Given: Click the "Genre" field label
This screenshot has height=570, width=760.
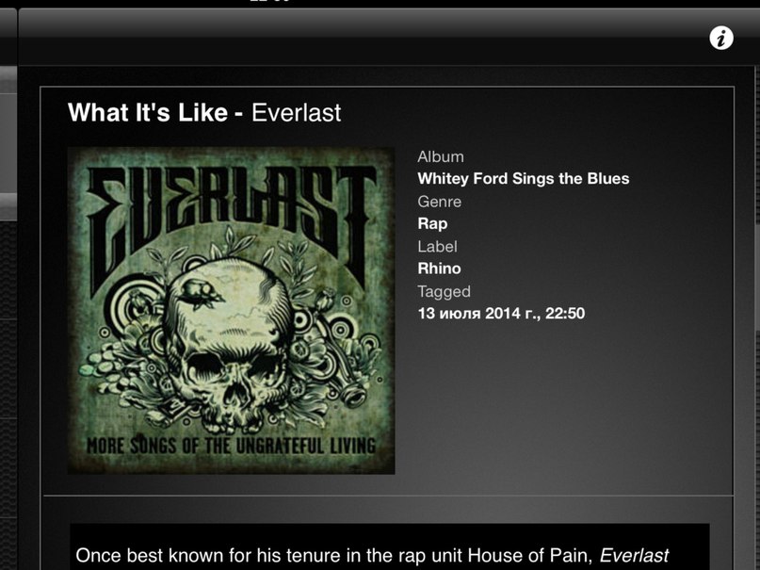Looking at the screenshot, I should click(440, 202).
